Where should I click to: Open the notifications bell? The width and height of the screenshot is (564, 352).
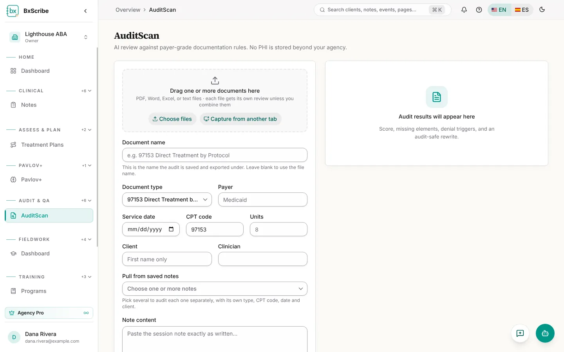pyautogui.click(x=464, y=10)
